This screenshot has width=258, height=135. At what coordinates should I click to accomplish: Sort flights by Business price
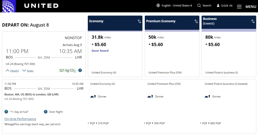point(253,21)
